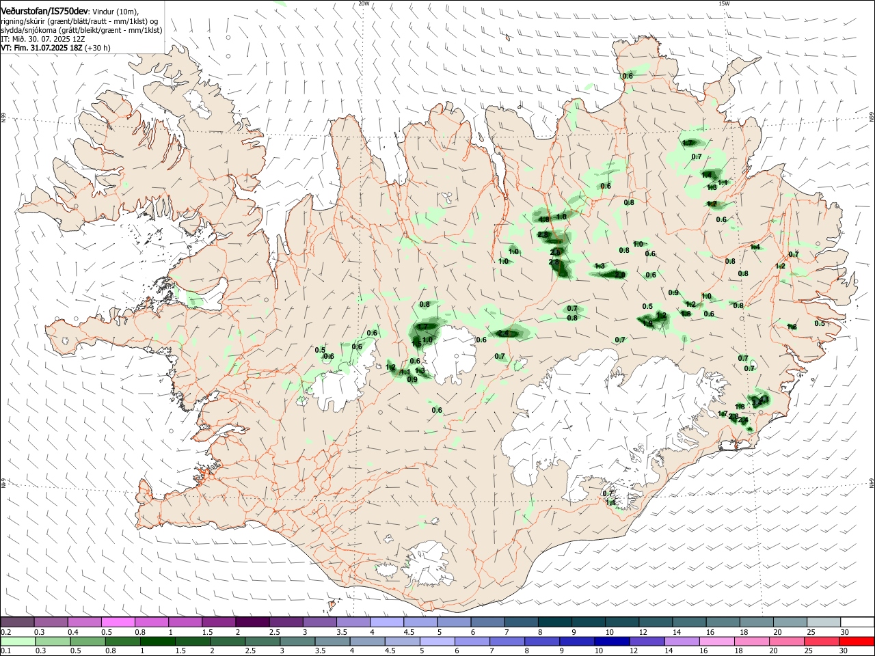This screenshot has height=656, width=875.
Task: Pick snow legend swatch between 14 and 16
Action: click(x=689, y=623)
